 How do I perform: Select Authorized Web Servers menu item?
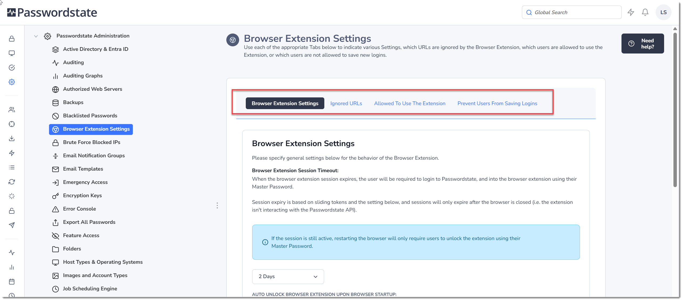(92, 89)
